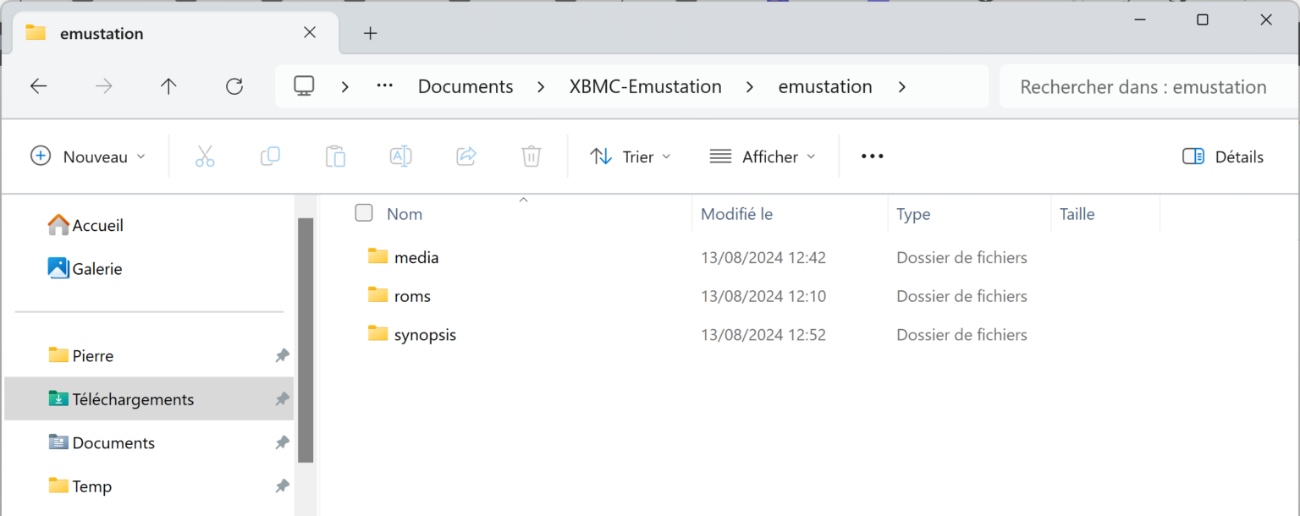The height and width of the screenshot is (516, 1300).
Task: Click the Share icon
Action: (465, 156)
